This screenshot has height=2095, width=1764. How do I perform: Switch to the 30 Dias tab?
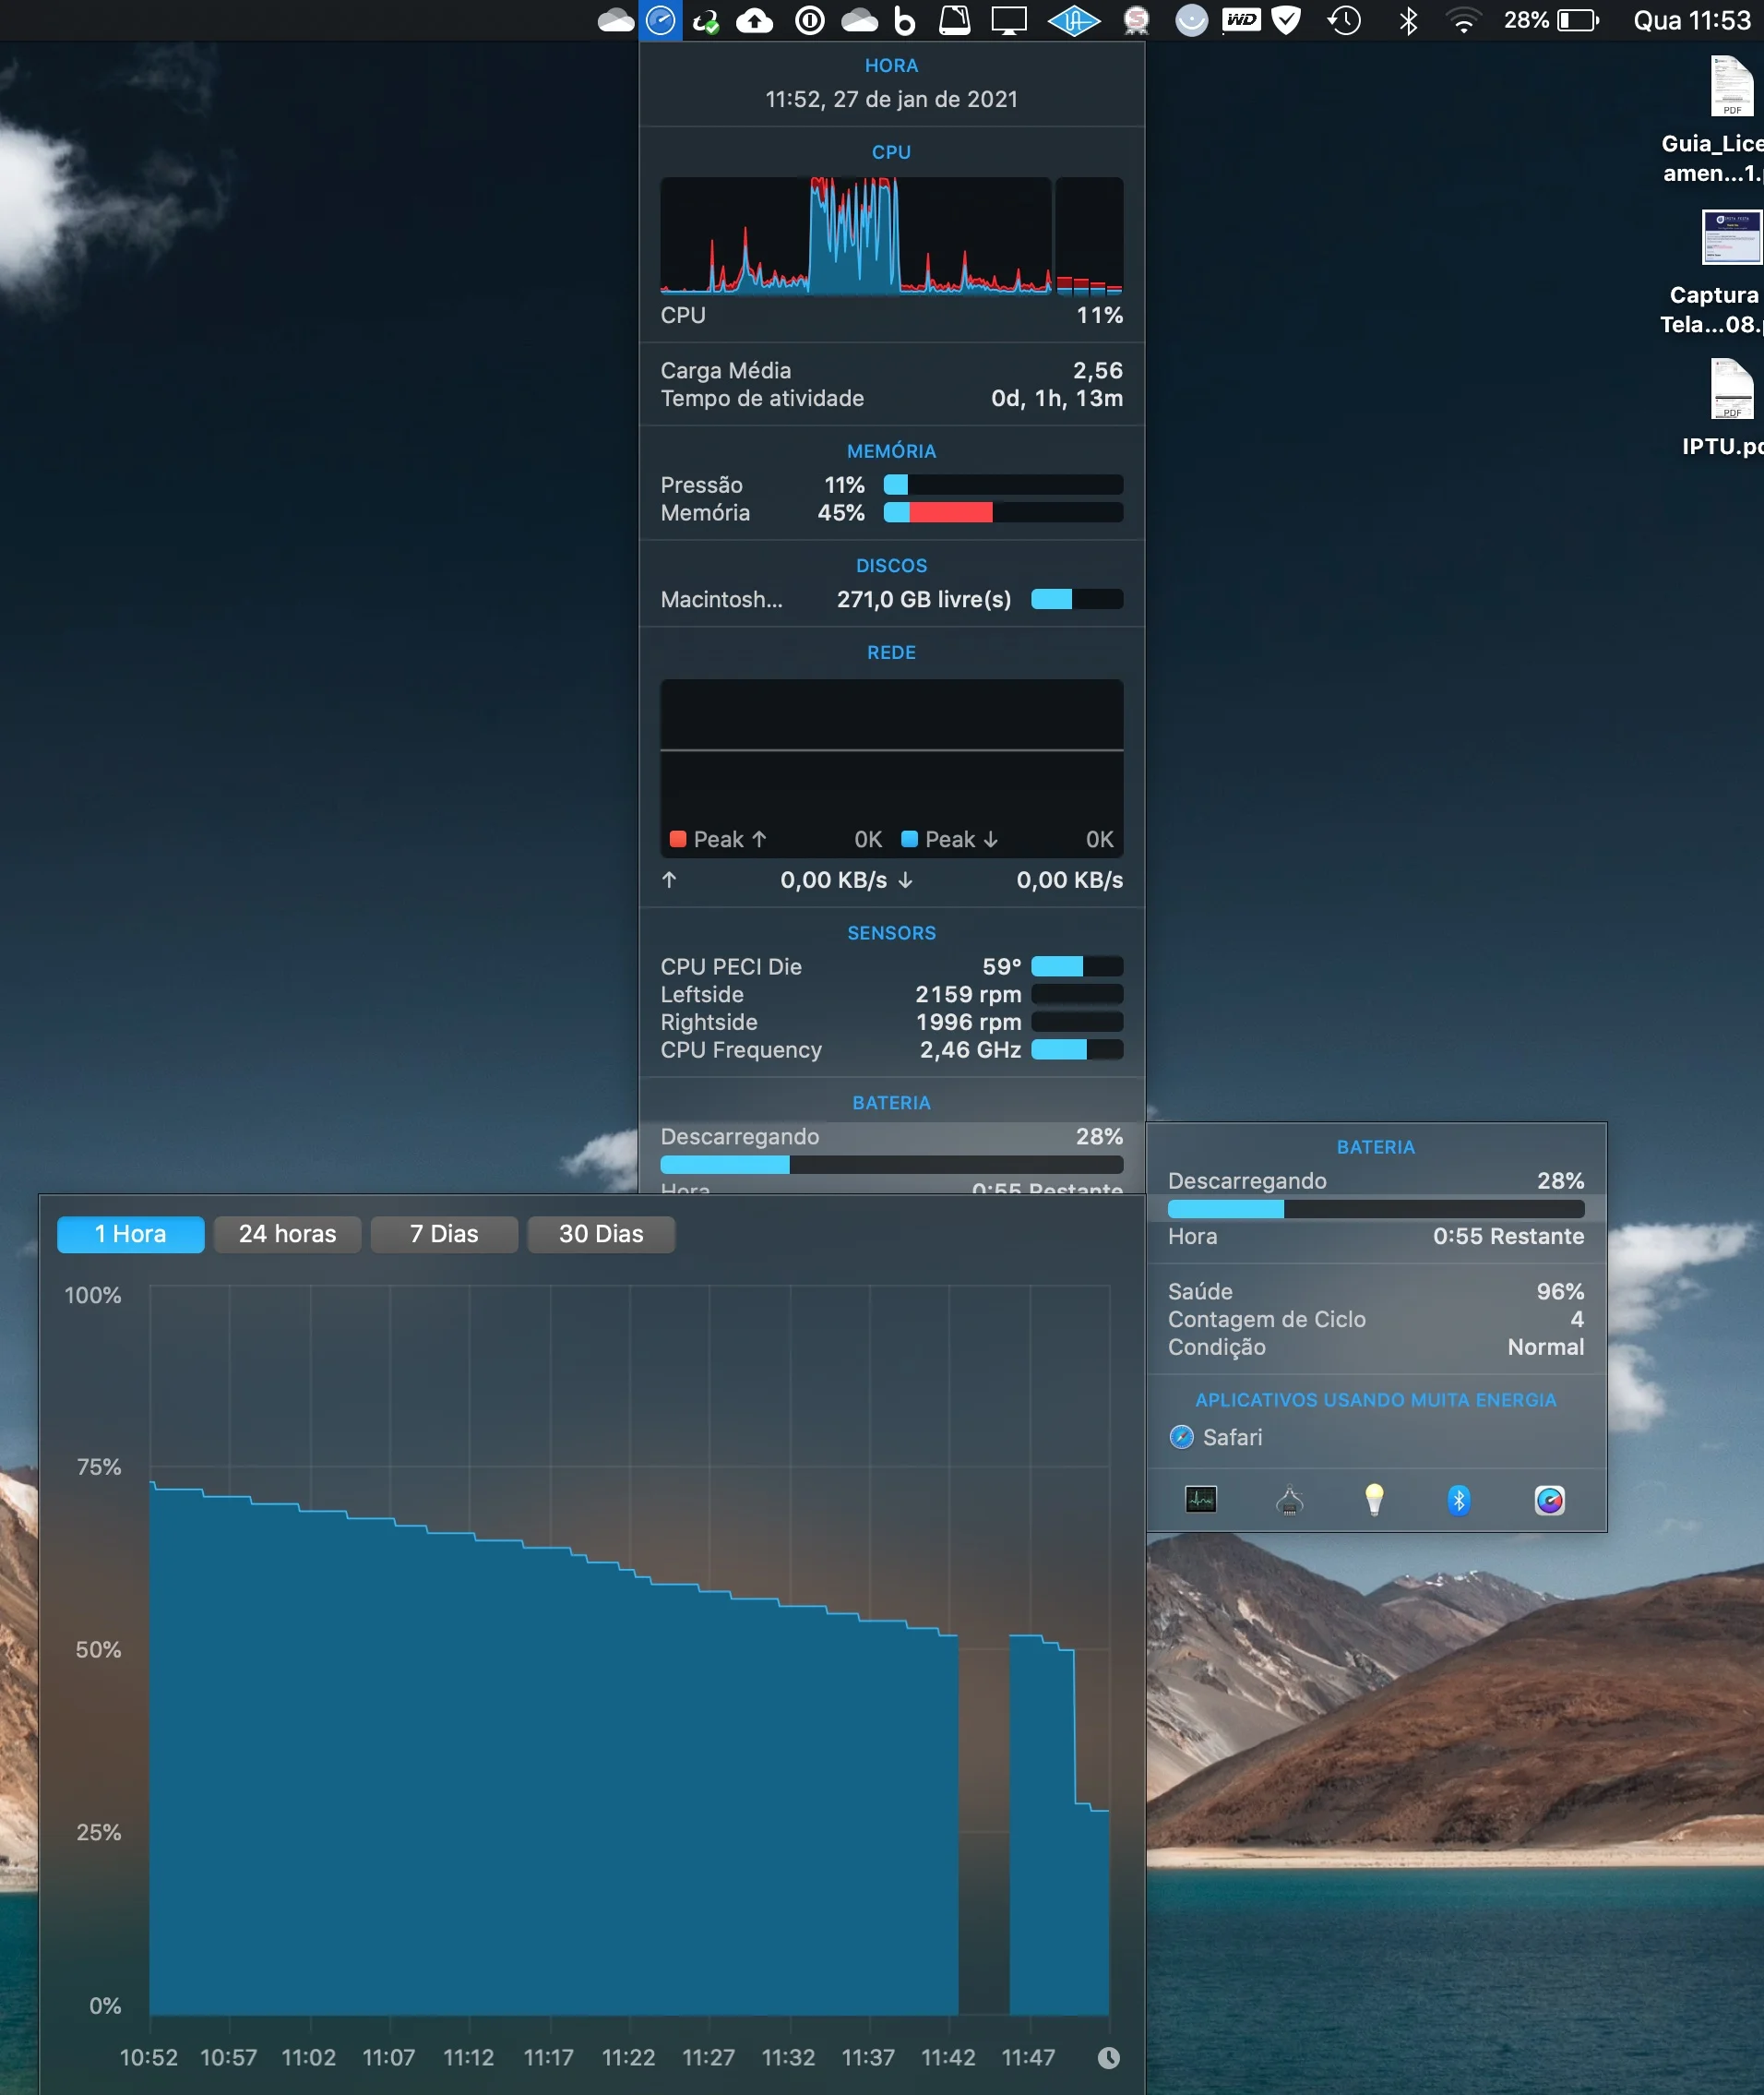coord(601,1234)
